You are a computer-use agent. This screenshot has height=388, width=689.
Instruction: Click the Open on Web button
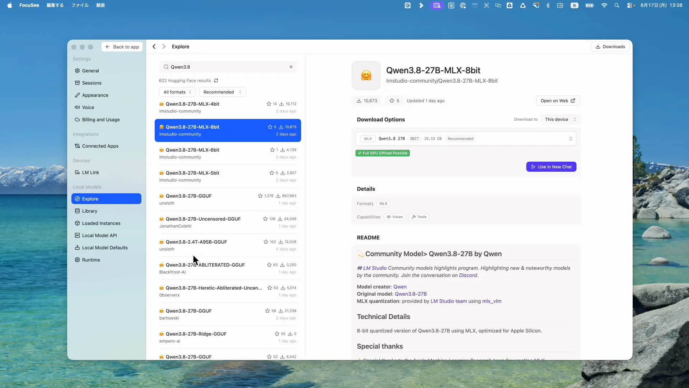(x=558, y=101)
